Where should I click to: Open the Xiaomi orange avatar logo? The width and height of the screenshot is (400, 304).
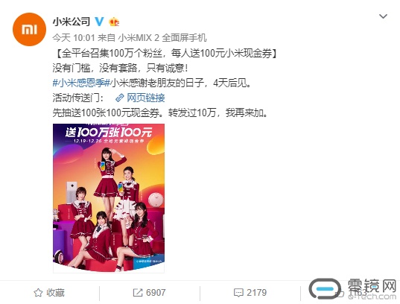pos(29,29)
